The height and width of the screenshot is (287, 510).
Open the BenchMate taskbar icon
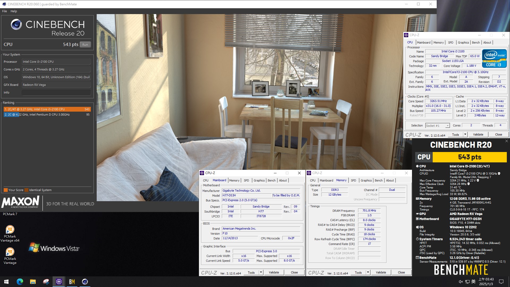pyautogui.click(x=72, y=281)
